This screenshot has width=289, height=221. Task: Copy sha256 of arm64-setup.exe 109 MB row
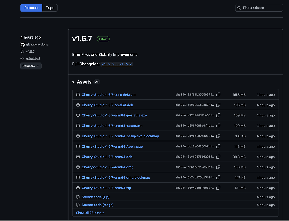pyautogui.click(x=218, y=125)
